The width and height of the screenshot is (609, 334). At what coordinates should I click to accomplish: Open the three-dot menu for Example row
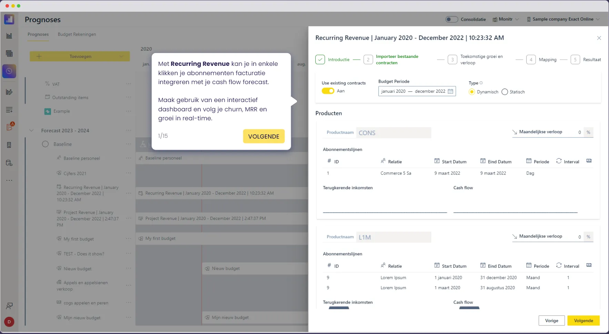click(129, 111)
